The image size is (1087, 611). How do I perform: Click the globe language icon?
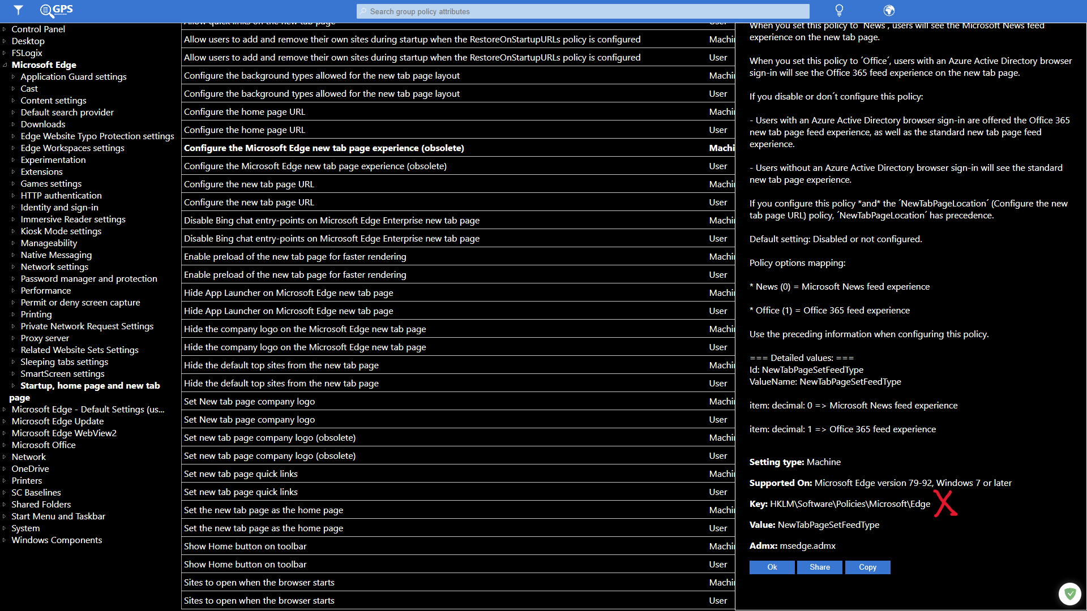pyautogui.click(x=889, y=10)
